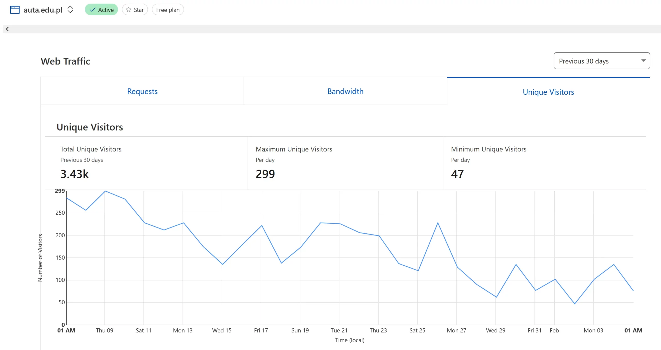Collapse sidebar using the left chevron

tap(7, 29)
